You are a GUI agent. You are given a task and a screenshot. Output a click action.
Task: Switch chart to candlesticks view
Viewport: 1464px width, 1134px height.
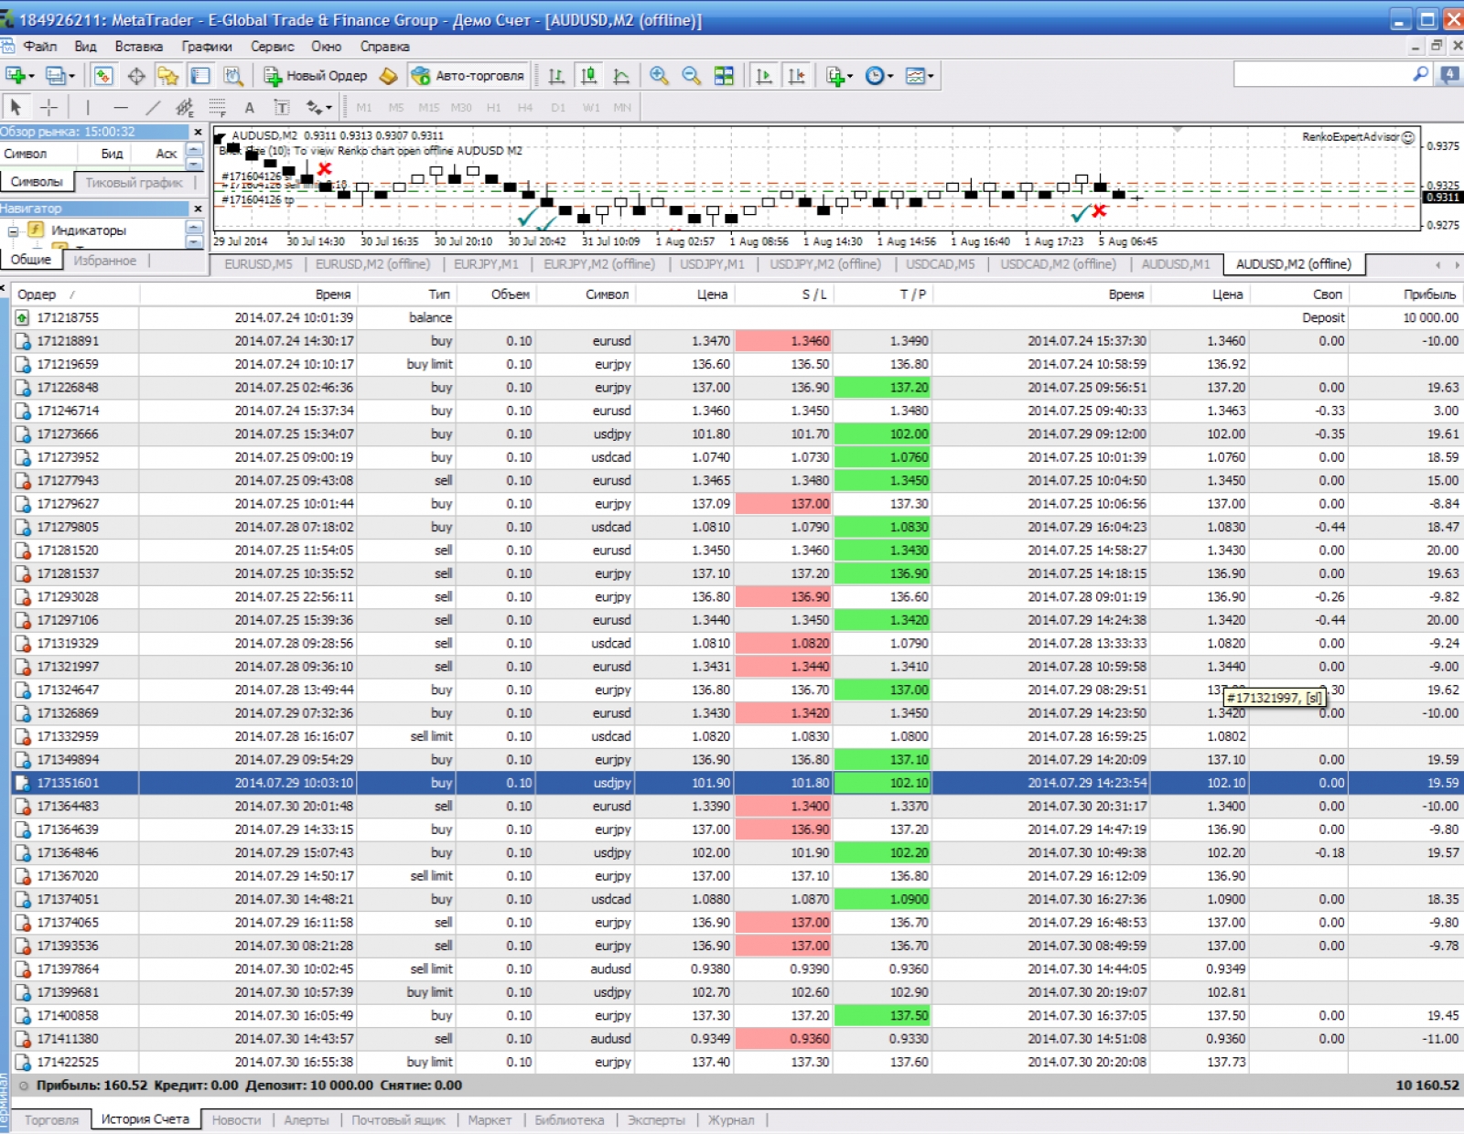click(x=588, y=76)
